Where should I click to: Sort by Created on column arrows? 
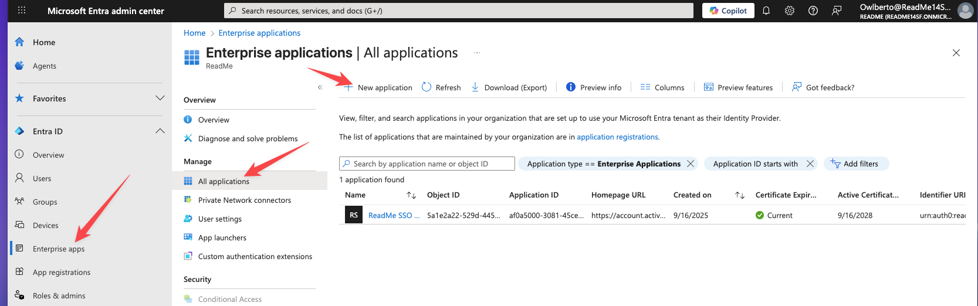click(740, 195)
